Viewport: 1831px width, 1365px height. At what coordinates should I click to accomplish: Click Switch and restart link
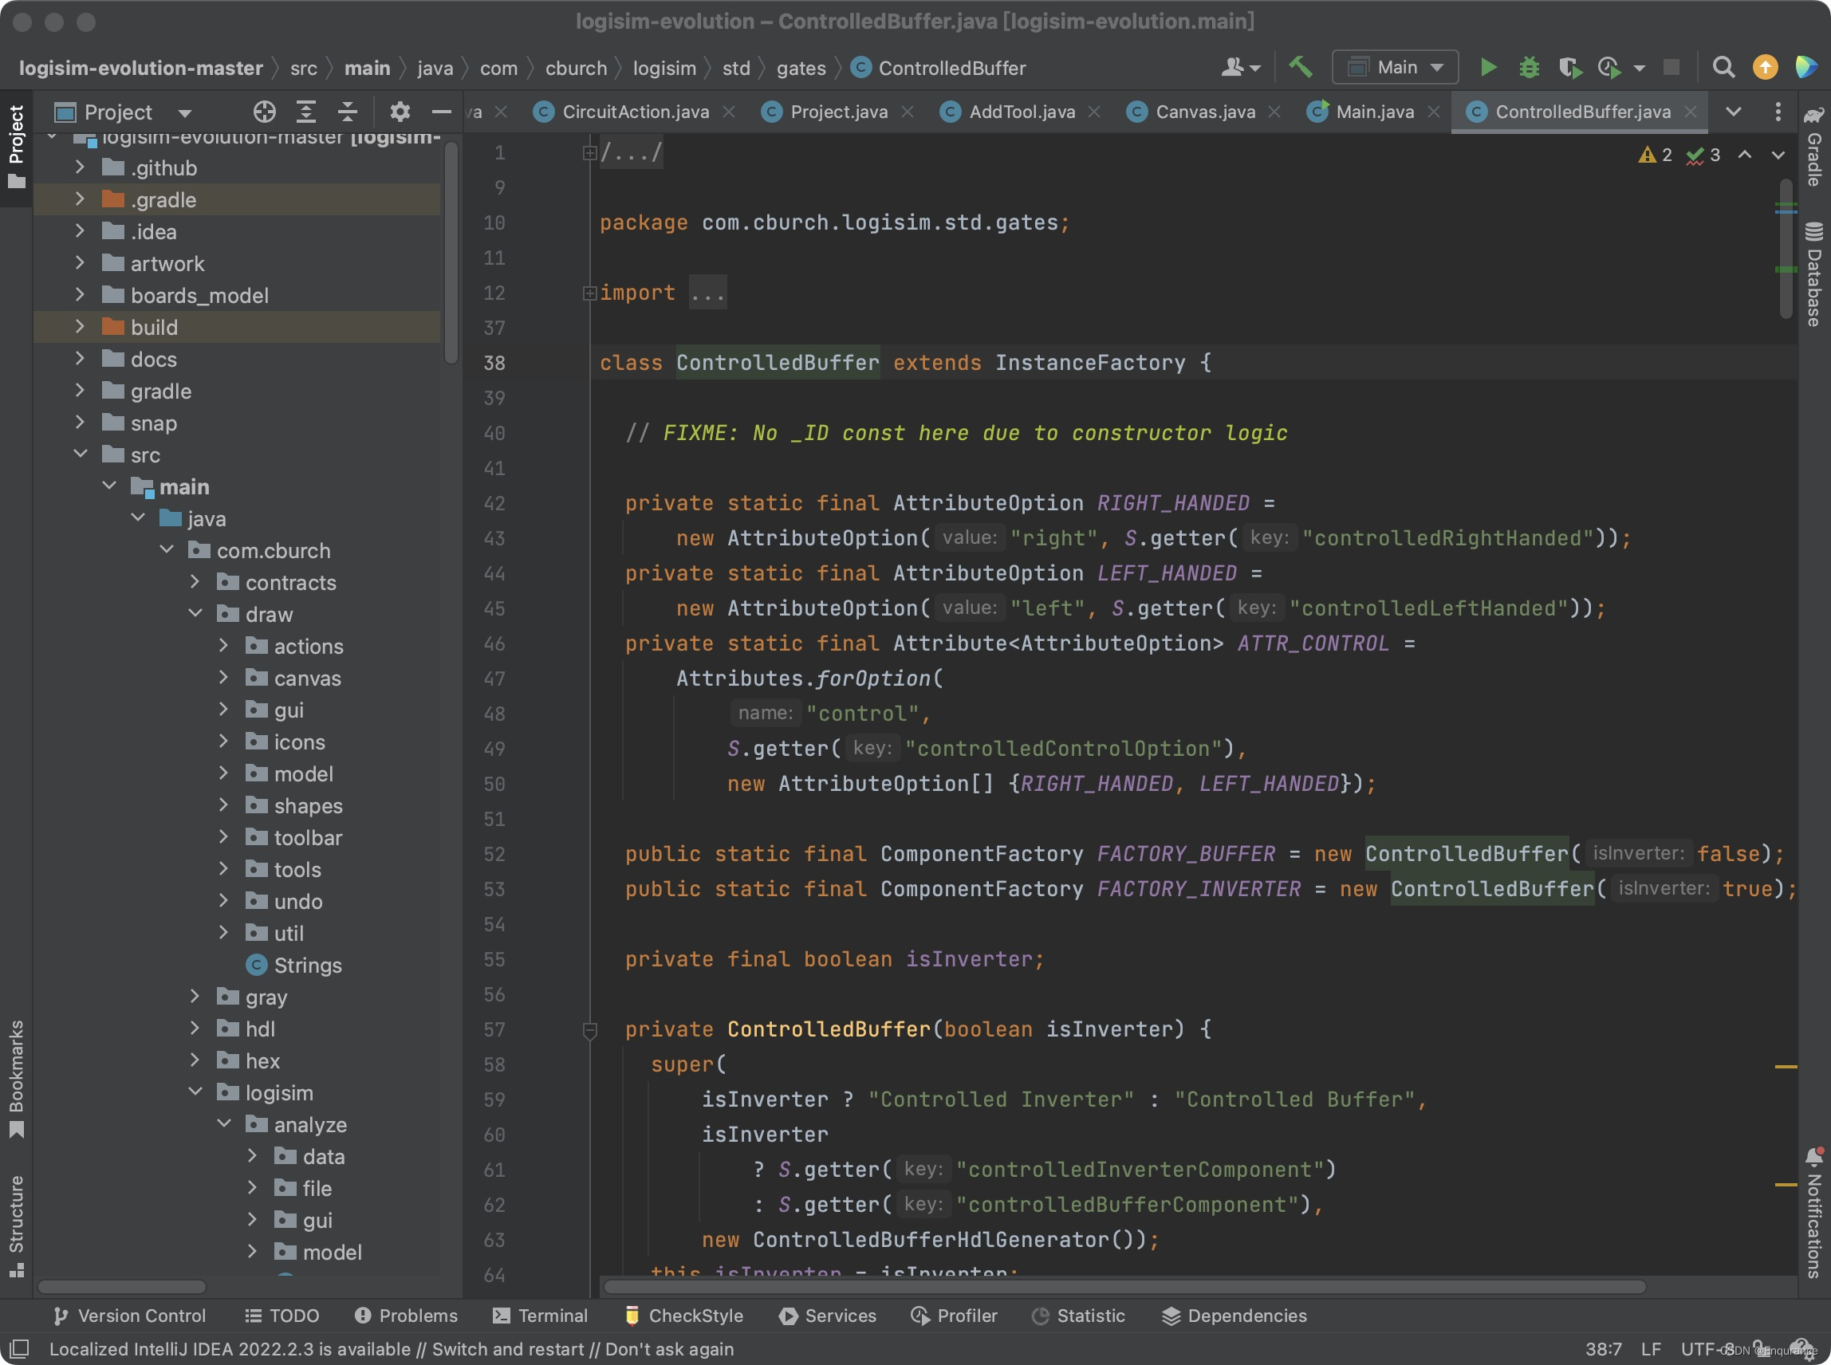(x=507, y=1348)
